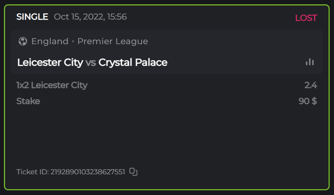Select Leicester City team name in match title
The height and width of the screenshot is (195, 334).
[50, 63]
